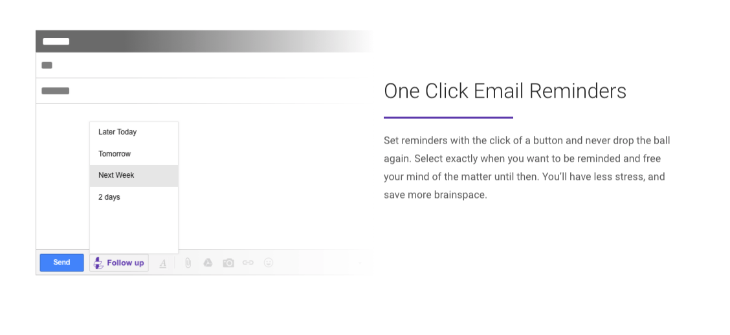Click the camera insert photo icon

point(228,263)
